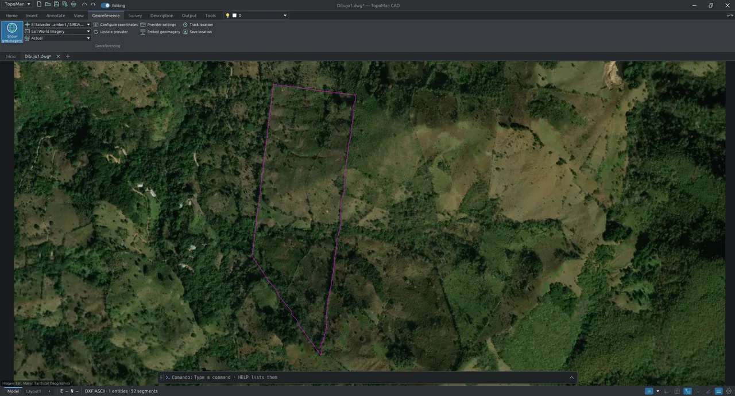The width and height of the screenshot is (735, 396).
Task: Open El Salvador Lambert coordinate system dropdown
Action: coord(57,25)
